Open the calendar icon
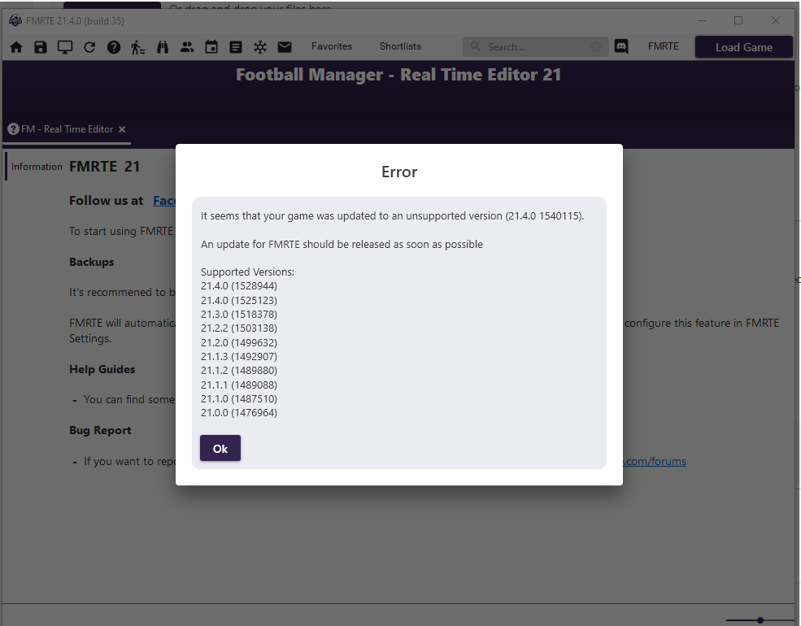 click(x=211, y=47)
